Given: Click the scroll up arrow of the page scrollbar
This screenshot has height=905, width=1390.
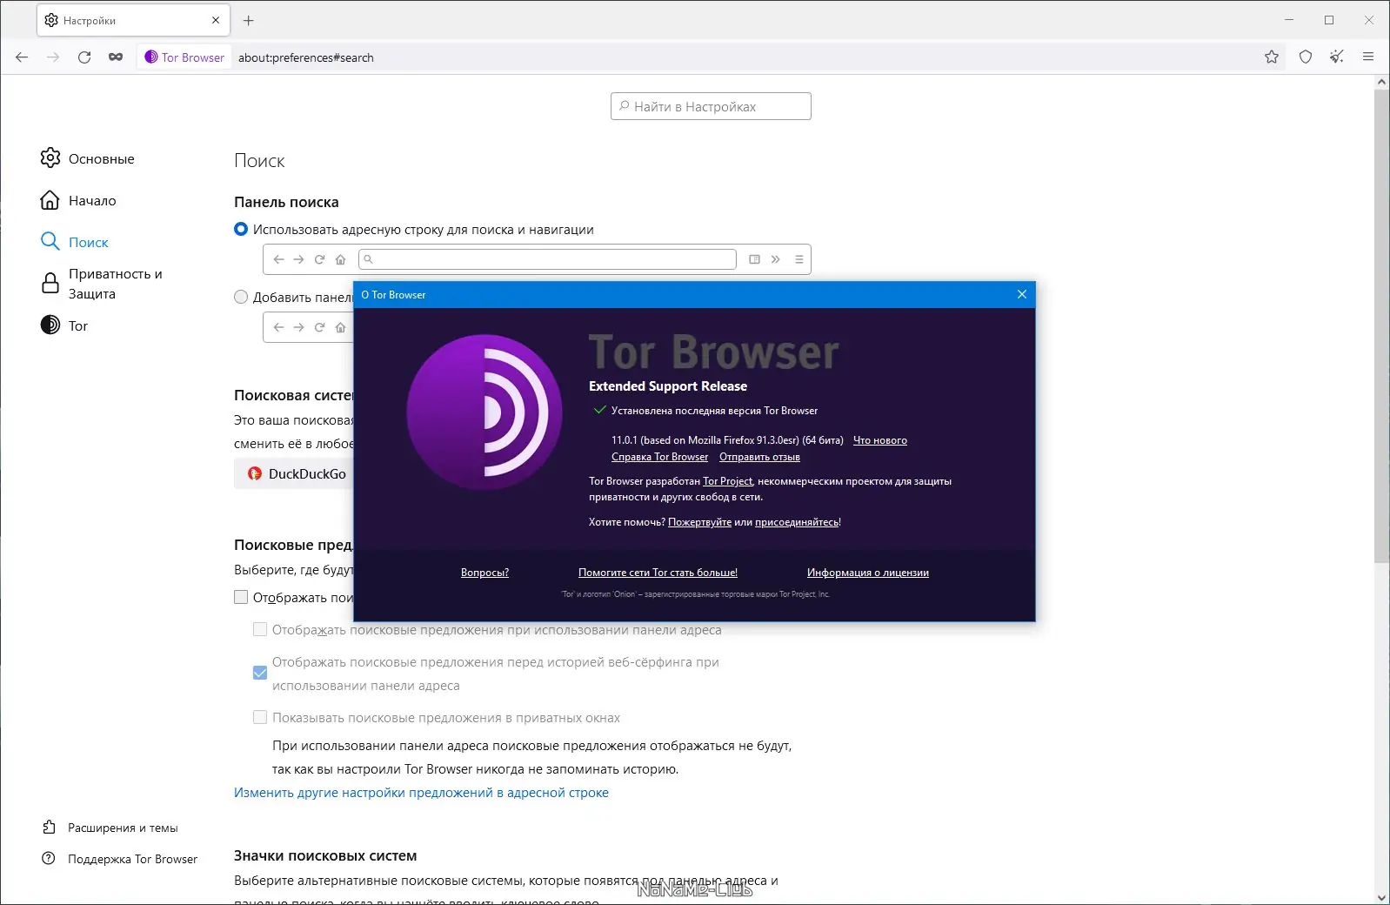Looking at the screenshot, I should click(x=1381, y=82).
